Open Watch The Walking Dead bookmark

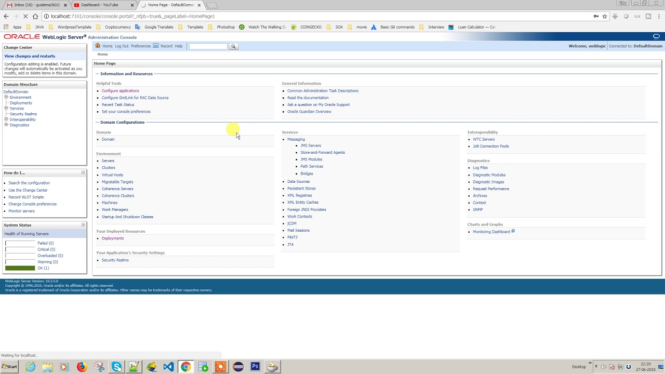[x=262, y=27]
